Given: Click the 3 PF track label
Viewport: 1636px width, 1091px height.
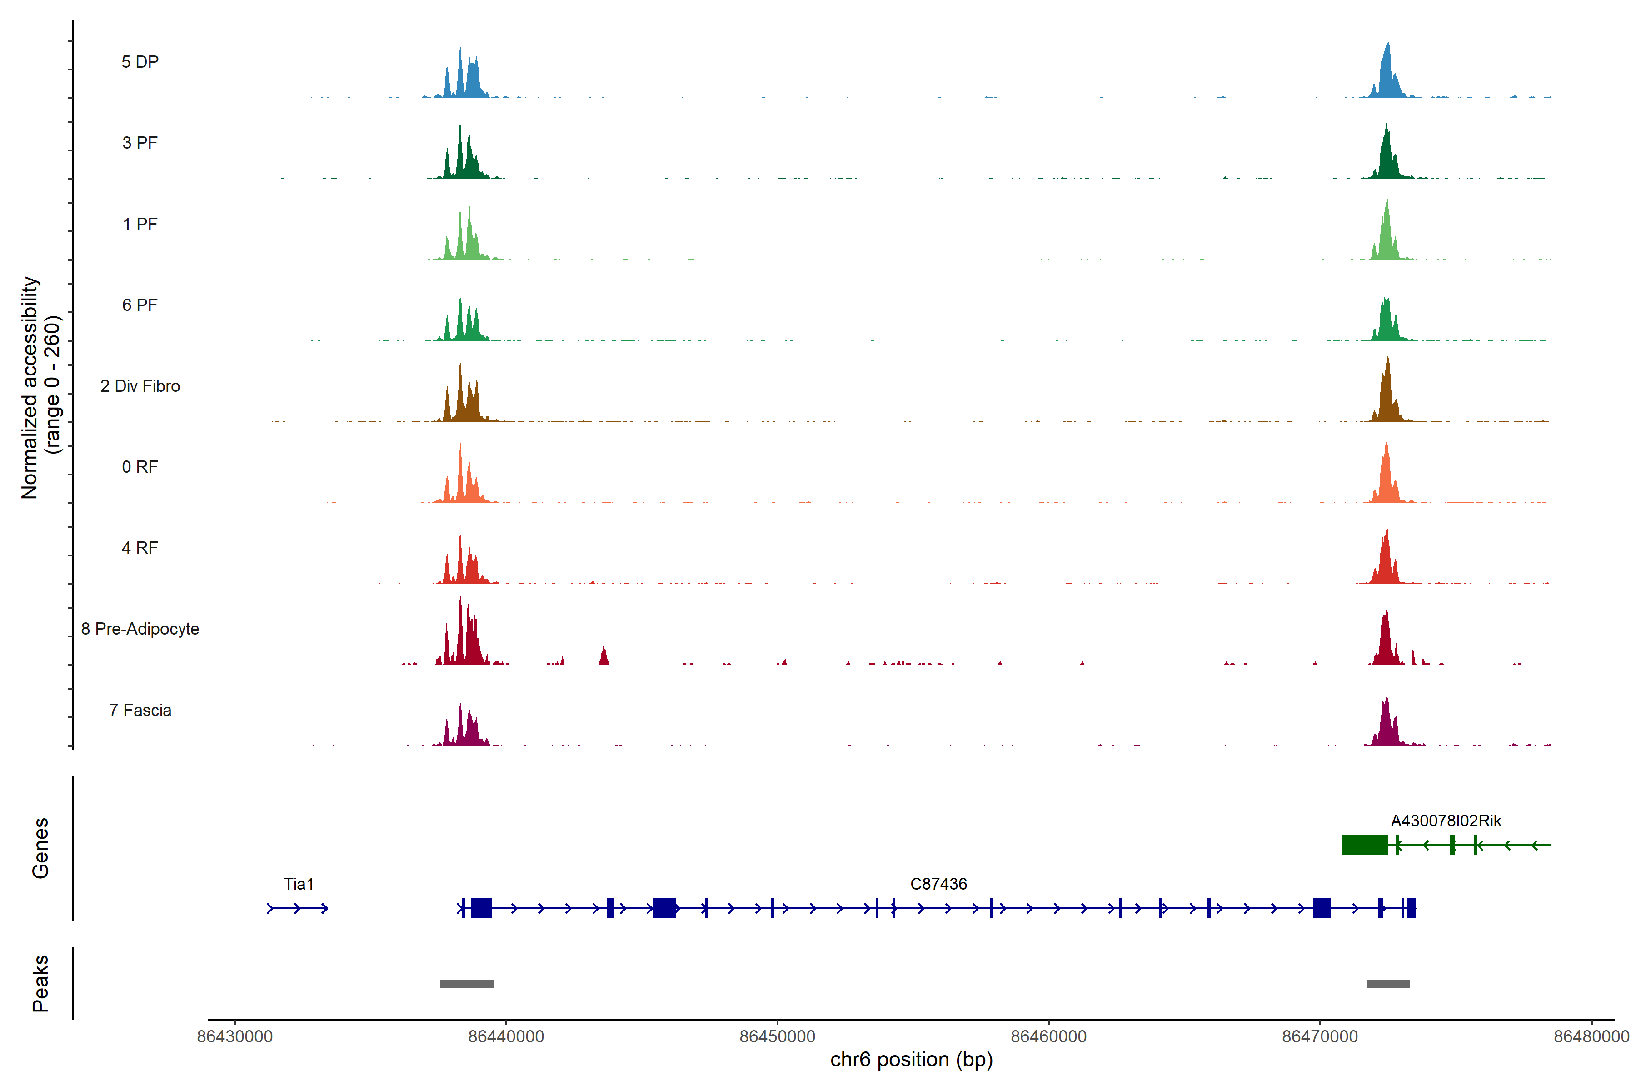Looking at the screenshot, I should click(140, 143).
